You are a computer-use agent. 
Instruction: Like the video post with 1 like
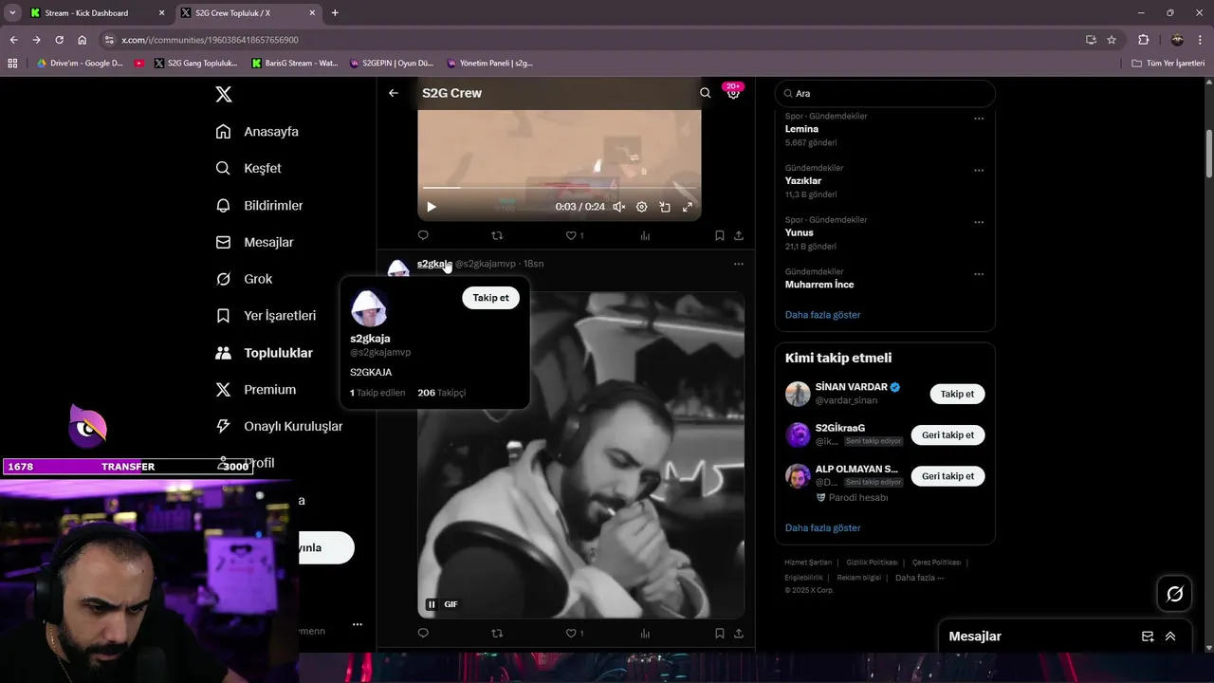(575, 235)
